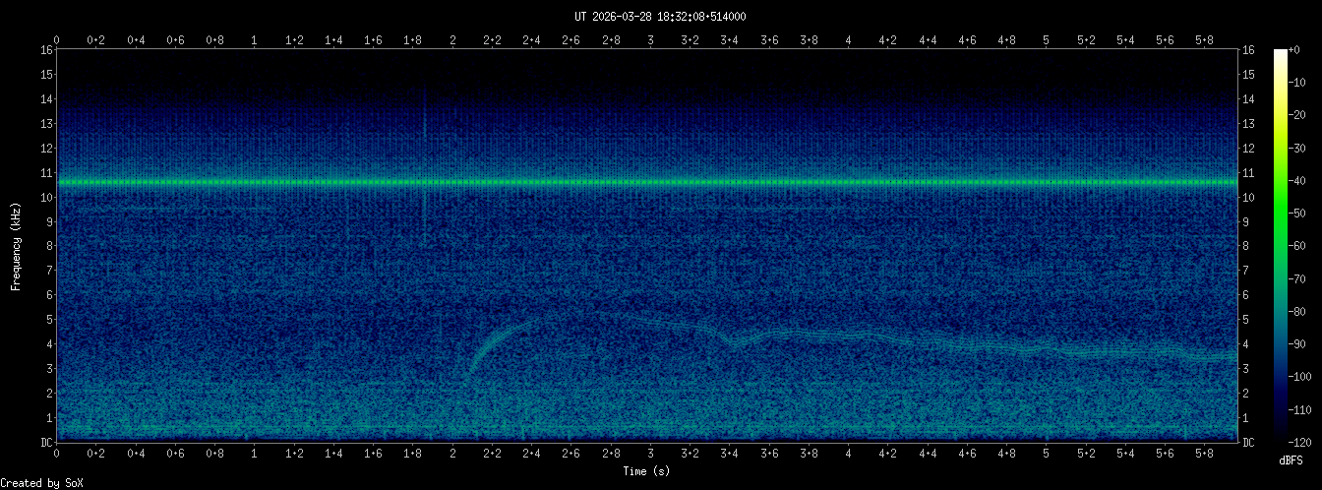The width and height of the screenshot is (1322, 490).
Task: Click the 5 kHz tick on right frequency axis
Action: 1248,320
